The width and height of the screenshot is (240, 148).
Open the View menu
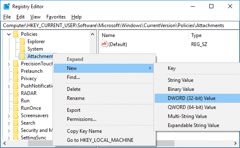click(35, 17)
